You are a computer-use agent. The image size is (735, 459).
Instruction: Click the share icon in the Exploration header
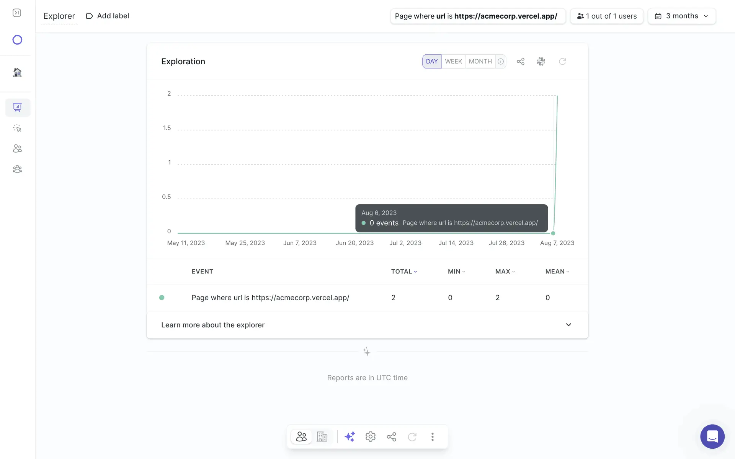(520, 62)
